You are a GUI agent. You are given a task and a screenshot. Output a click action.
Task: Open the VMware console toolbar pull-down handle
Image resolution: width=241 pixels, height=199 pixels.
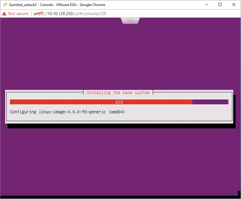[130, 21]
